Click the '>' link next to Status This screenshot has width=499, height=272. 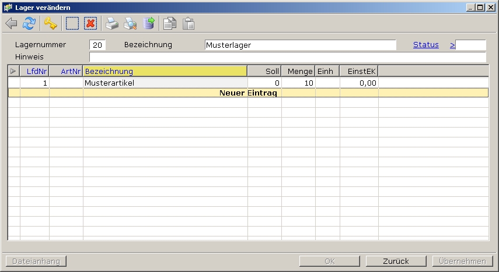[452, 45]
